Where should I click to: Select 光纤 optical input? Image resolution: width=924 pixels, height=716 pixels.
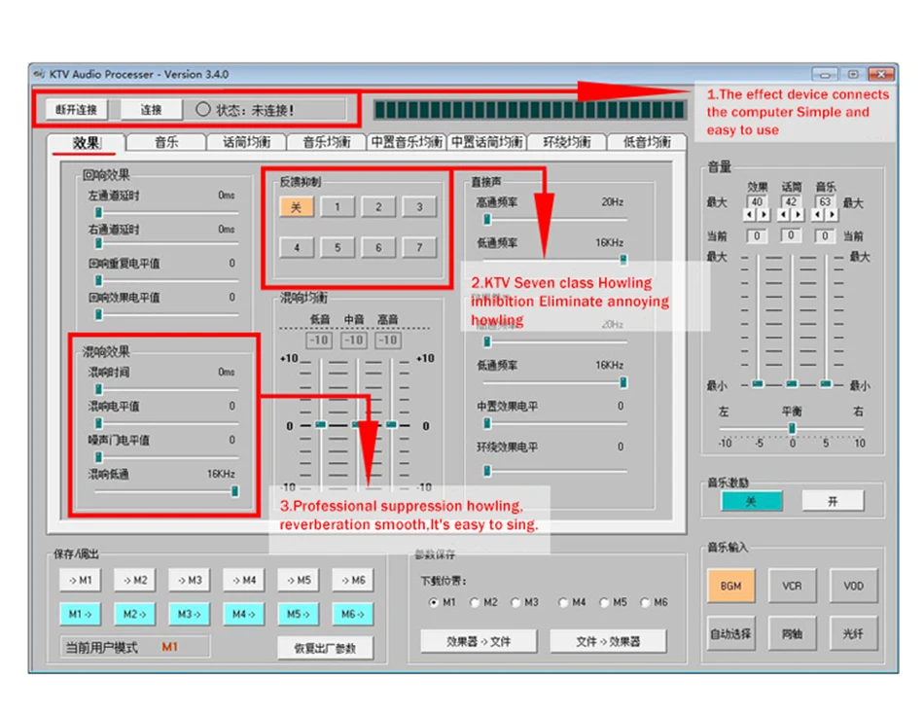click(x=853, y=633)
